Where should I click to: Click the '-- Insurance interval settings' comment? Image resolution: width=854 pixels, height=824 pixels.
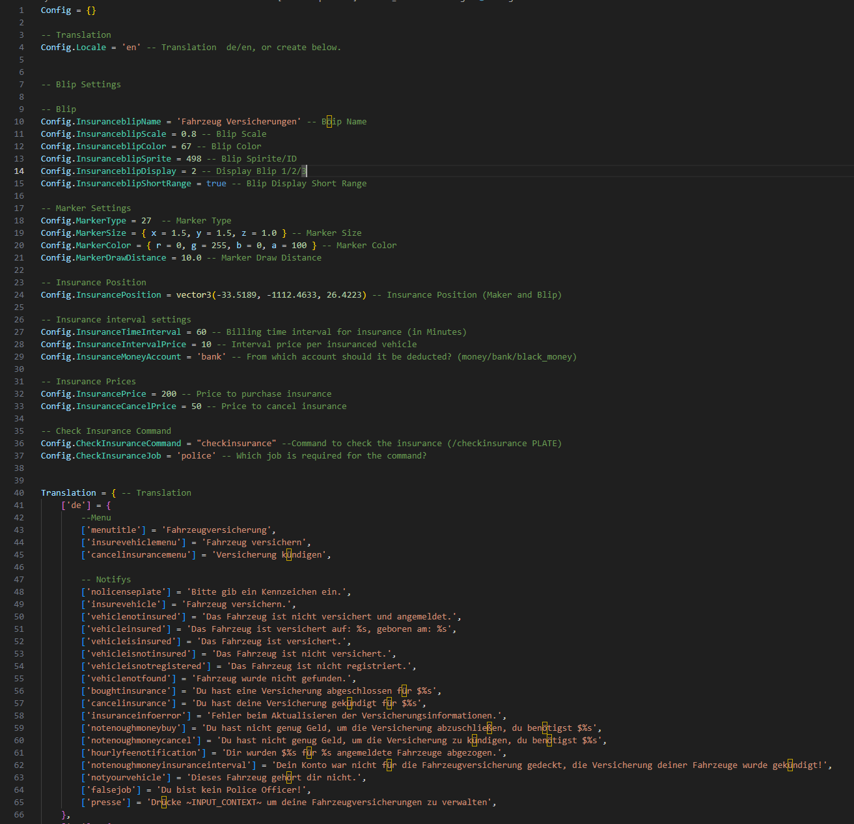pos(116,320)
